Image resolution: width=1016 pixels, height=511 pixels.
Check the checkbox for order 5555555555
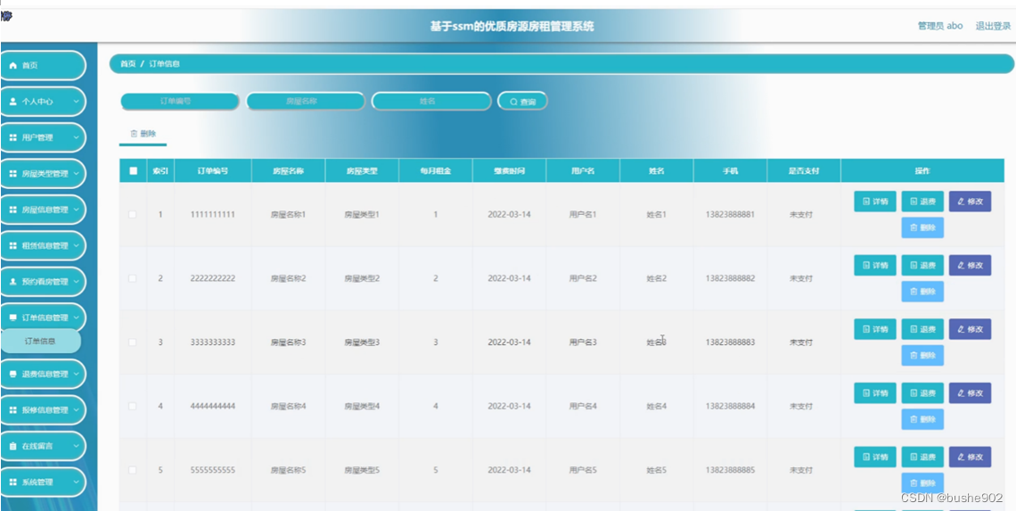(x=133, y=470)
